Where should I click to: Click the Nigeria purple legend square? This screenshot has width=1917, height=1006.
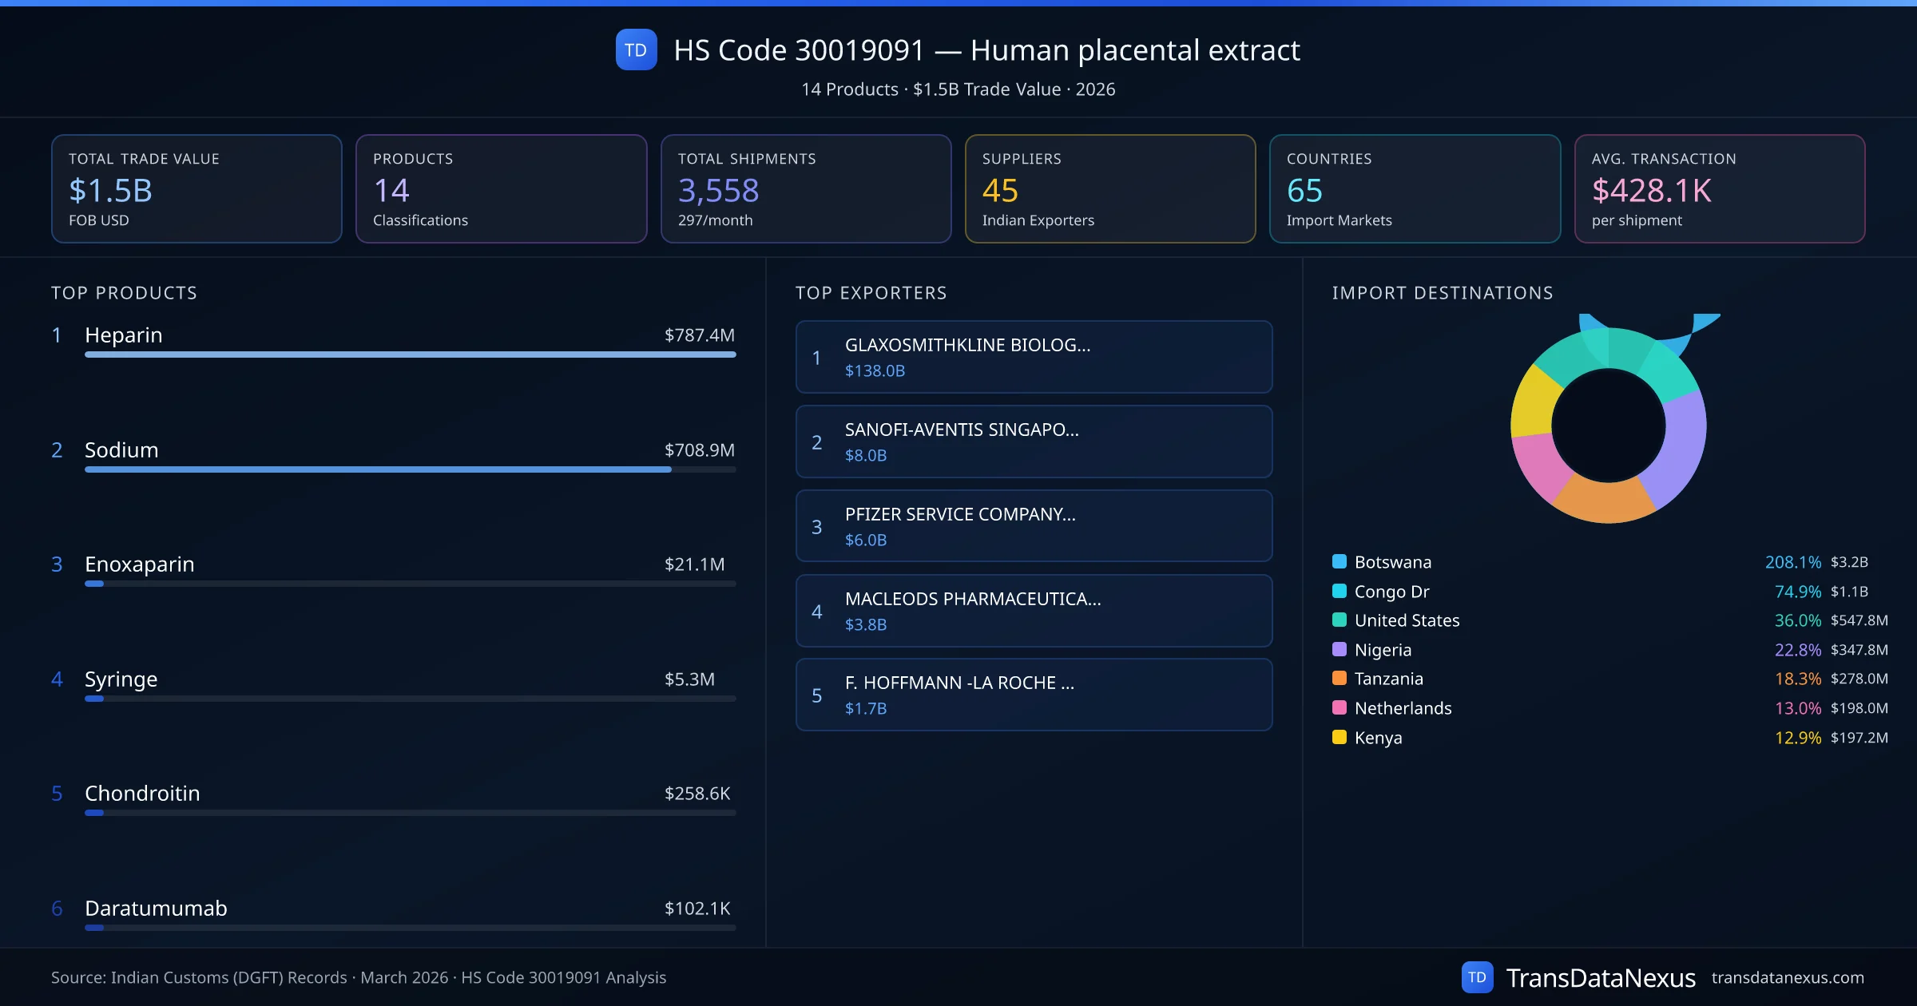[x=1340, y=649]
